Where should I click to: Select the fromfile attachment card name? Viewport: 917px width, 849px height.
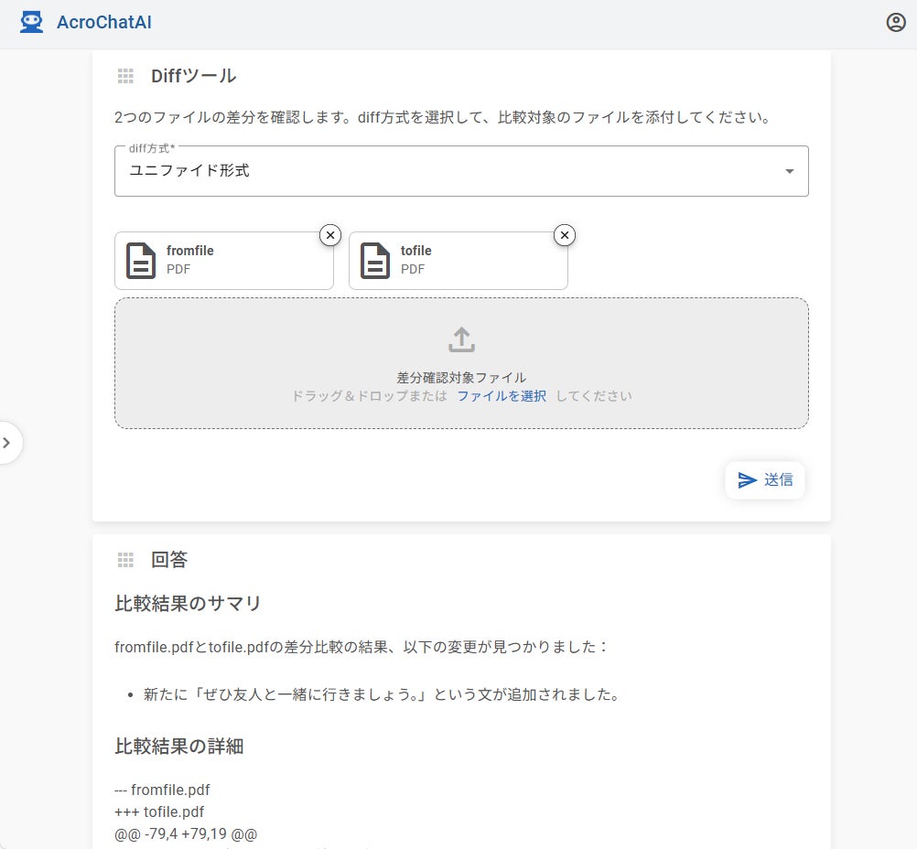tap(190, 251)
